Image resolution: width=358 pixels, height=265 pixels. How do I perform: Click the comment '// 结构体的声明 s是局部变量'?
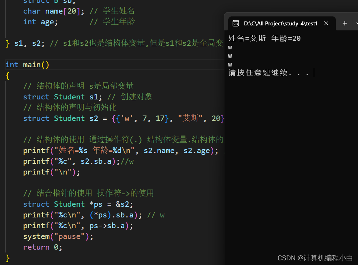coord(78,86)
